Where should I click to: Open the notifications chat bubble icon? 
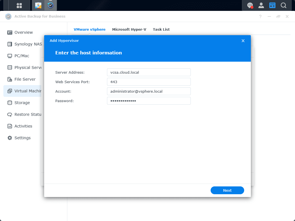pyautogui.click(x=250, y=6)
